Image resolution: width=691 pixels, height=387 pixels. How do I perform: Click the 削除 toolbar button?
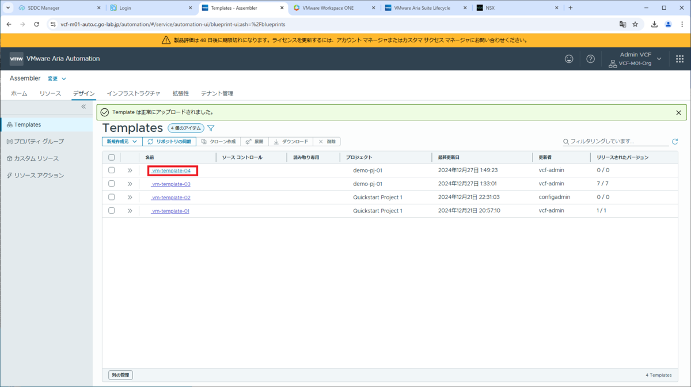coord(327,141)
